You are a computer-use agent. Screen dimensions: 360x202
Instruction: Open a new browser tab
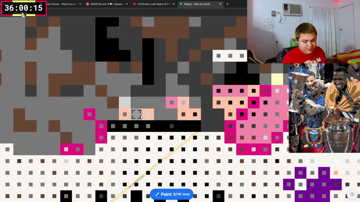[x=227, y=4]
